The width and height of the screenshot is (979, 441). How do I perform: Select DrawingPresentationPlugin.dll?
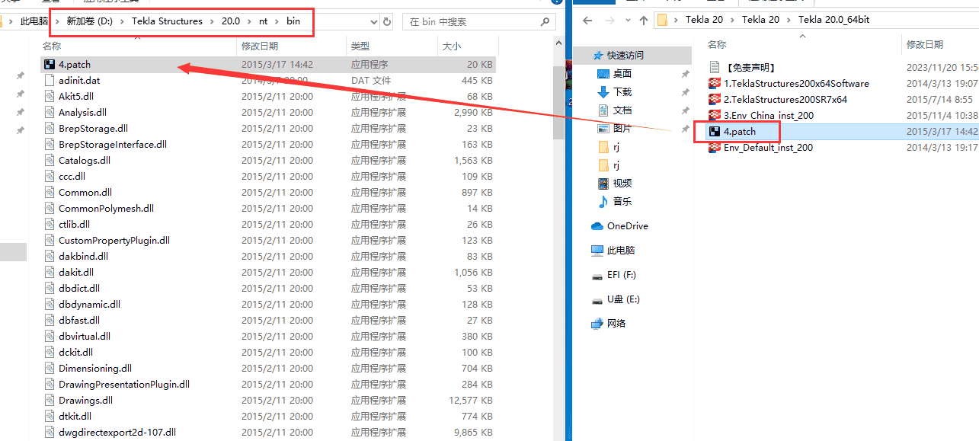[x=124, y=384]
